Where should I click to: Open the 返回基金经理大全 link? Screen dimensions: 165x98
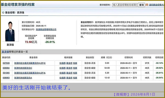[x=157, y=5]
